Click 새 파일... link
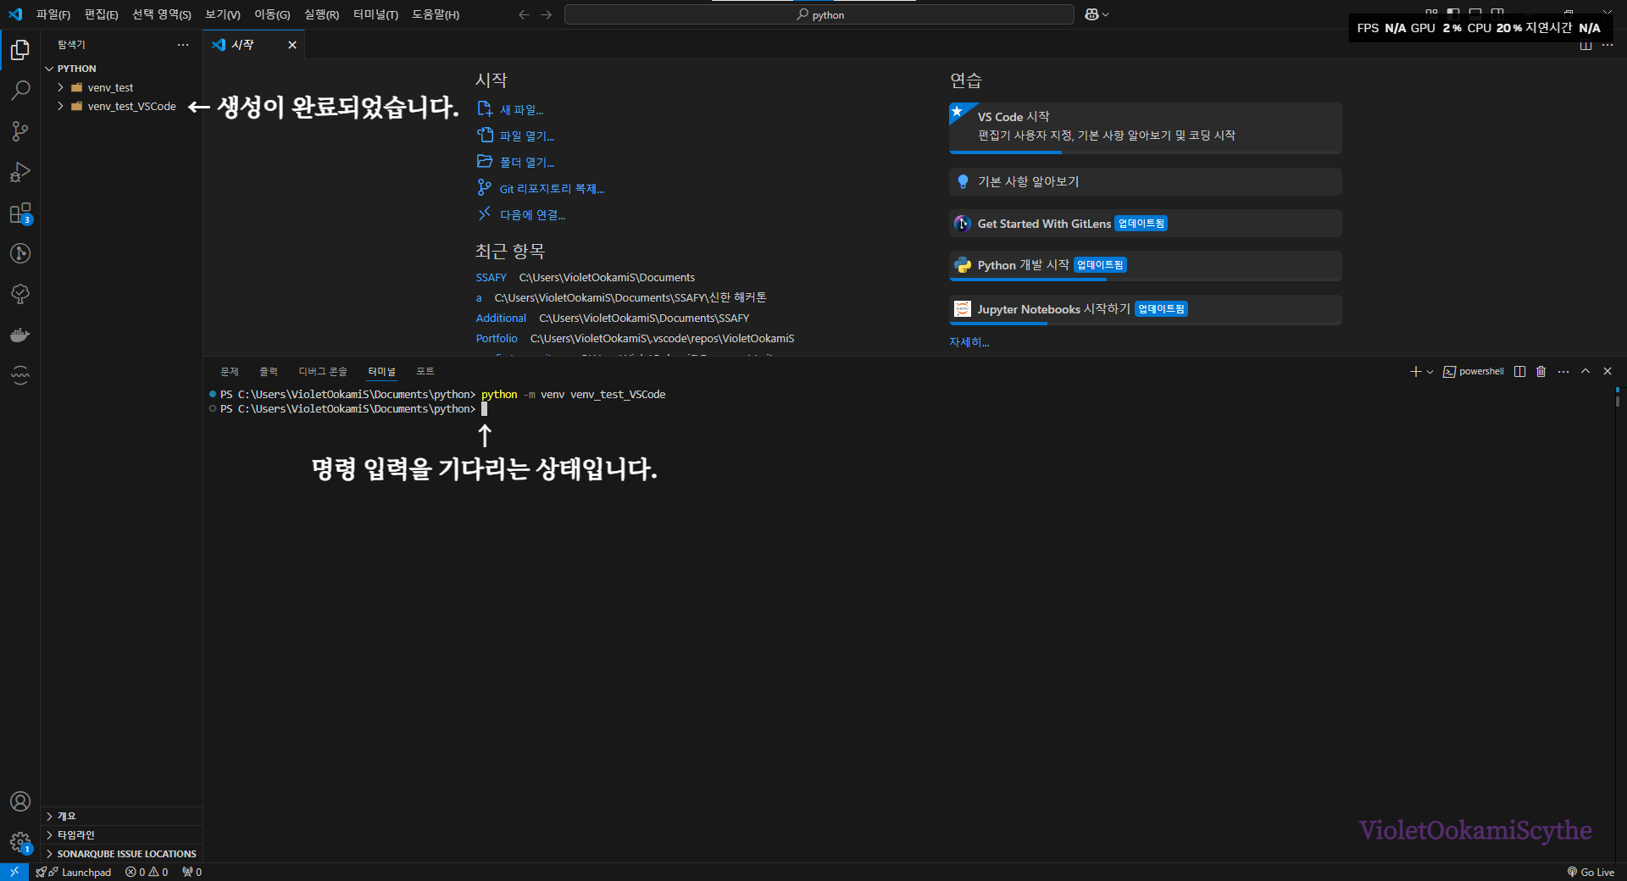The width and height of the screenshot is (1627, 881). pyautogui.click(x=510, y=109)
